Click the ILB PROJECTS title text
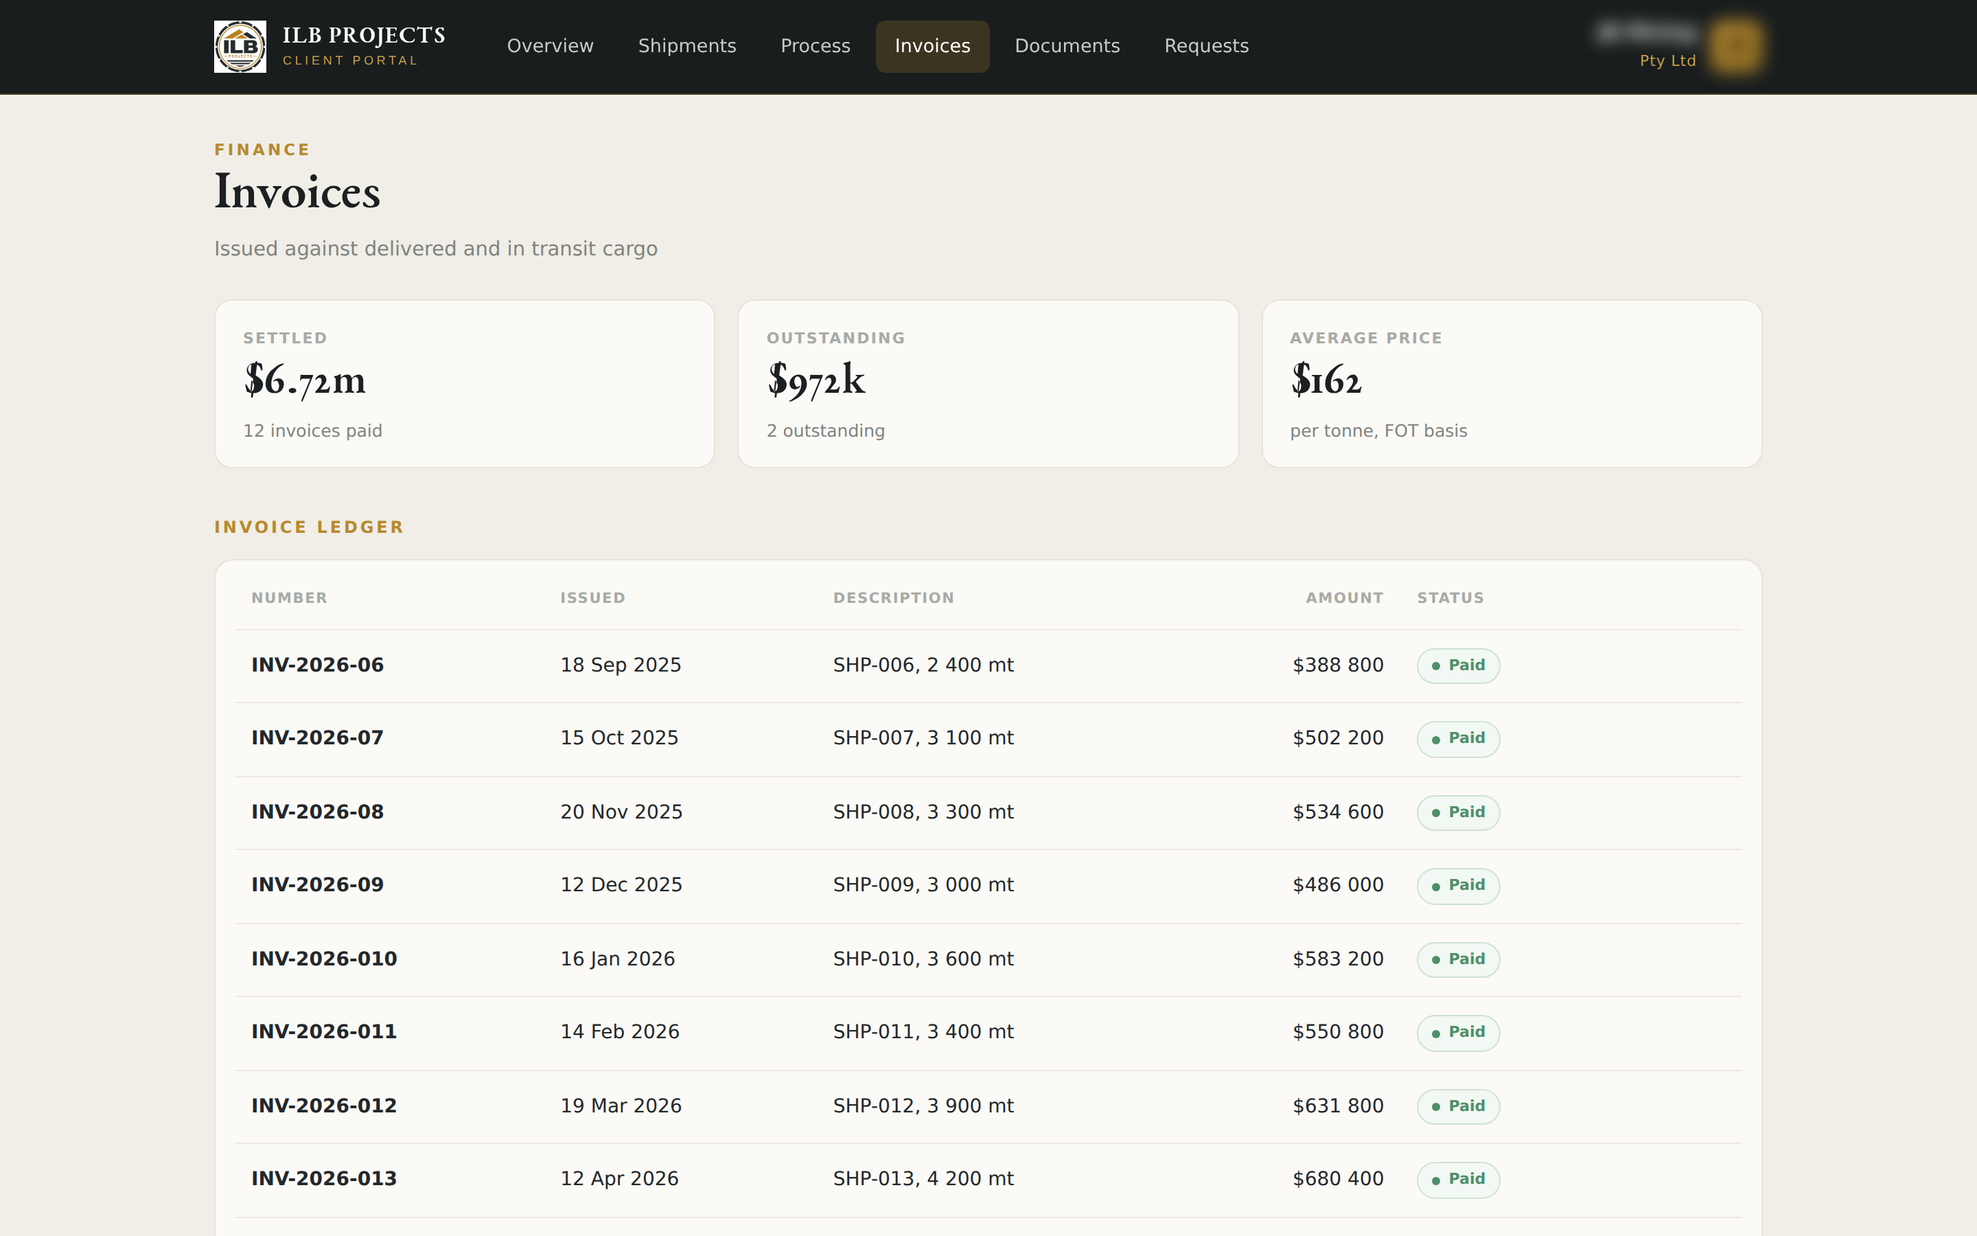This screenshot has width=1977, height=1236. click(364, 35)
